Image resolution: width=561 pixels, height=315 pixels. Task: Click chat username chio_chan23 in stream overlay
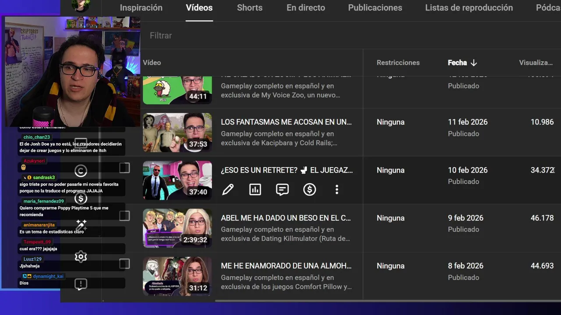37,137
